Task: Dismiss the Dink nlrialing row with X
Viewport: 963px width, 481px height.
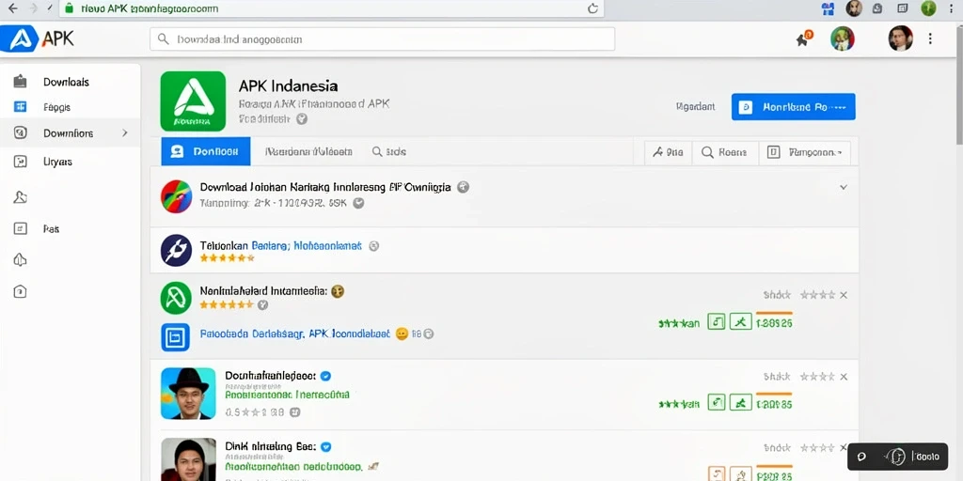Action: [x=844, y=447]
